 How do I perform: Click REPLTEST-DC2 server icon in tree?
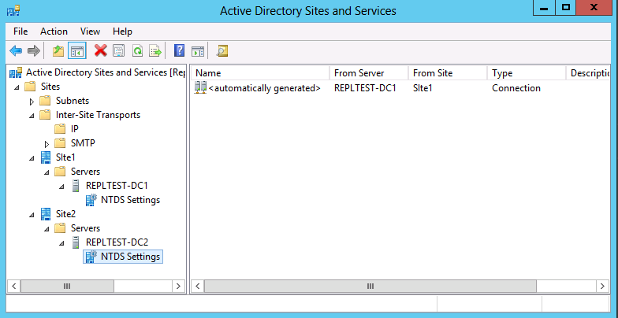pos(76,242)
